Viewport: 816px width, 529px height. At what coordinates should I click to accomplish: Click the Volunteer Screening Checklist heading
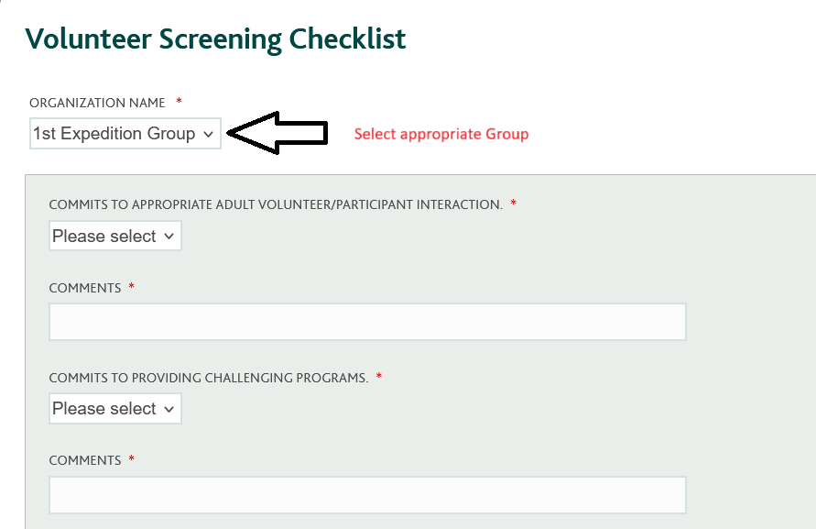pos(215,39)
